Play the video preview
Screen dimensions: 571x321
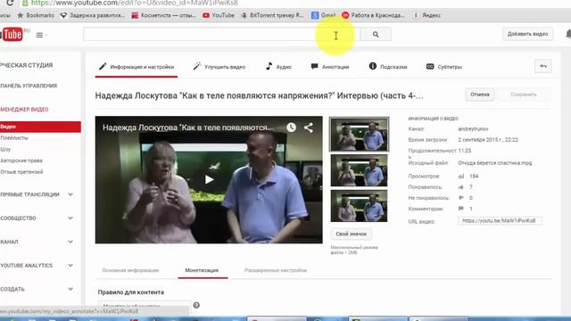pyautogui.click(x=209, y=179)
